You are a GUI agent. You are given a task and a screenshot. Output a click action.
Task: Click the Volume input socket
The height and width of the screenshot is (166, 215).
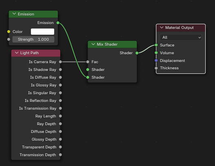pyautogui.click(x=156, y=53)
